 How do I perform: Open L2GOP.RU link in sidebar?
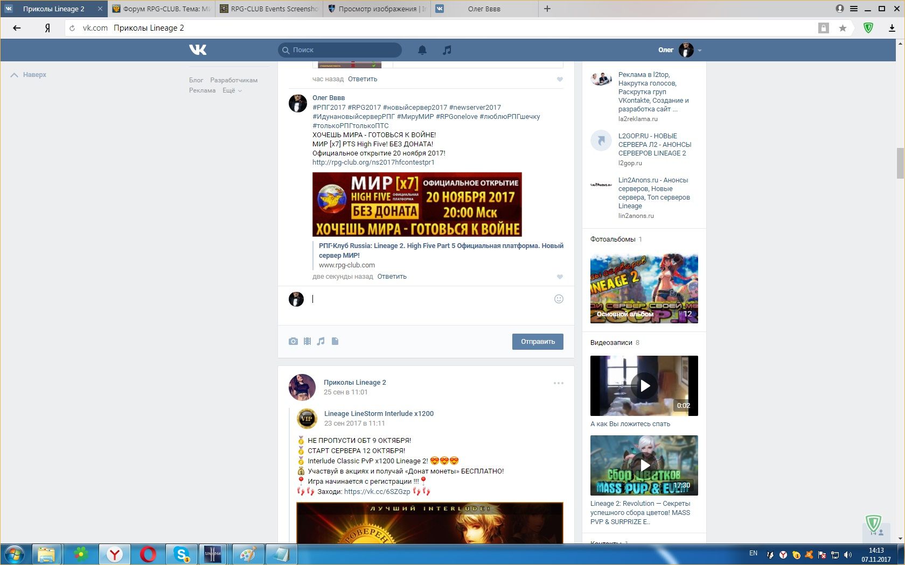click(655, 145)
